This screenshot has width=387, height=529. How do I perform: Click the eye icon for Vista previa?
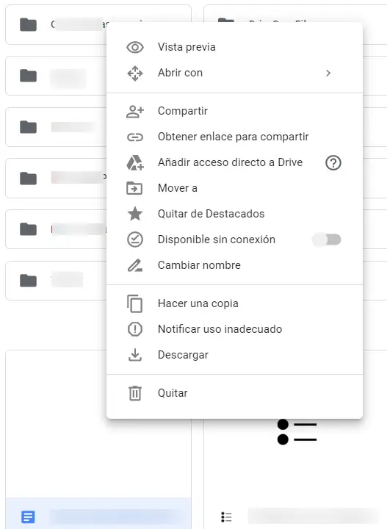[x=135, y=47]
